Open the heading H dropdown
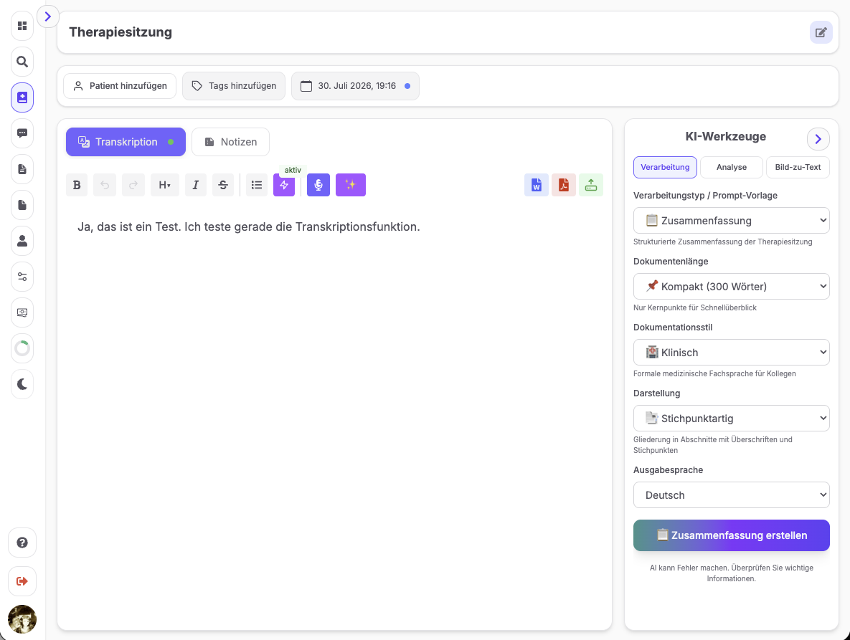Image resolution: width=850 pixels, height=640 pixels. coord(165,185)
